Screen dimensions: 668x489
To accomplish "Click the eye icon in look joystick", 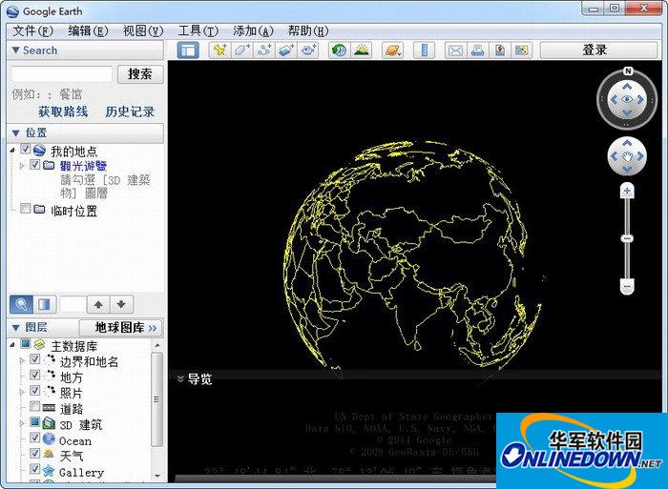I will (627, 99).
